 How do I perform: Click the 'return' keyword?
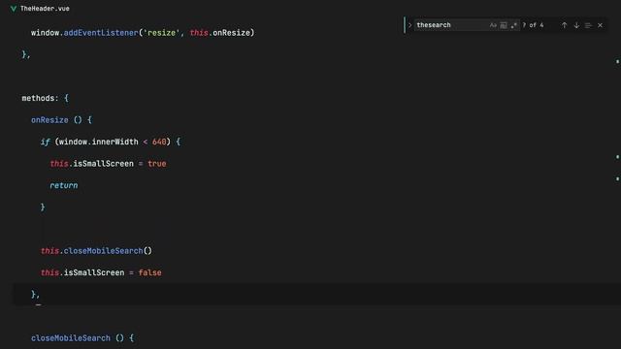[x=64, y=185]
